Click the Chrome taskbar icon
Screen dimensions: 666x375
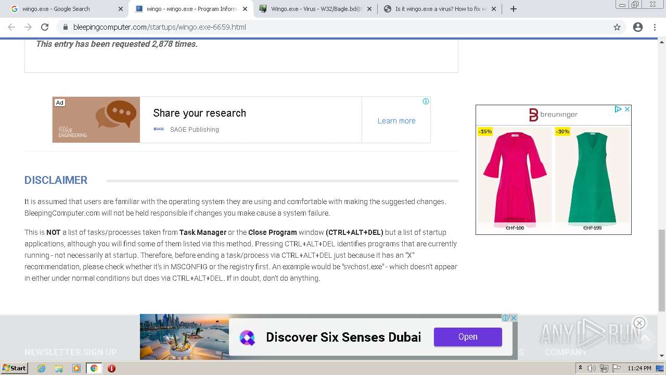pyautogui.click(x=94, y=368)
